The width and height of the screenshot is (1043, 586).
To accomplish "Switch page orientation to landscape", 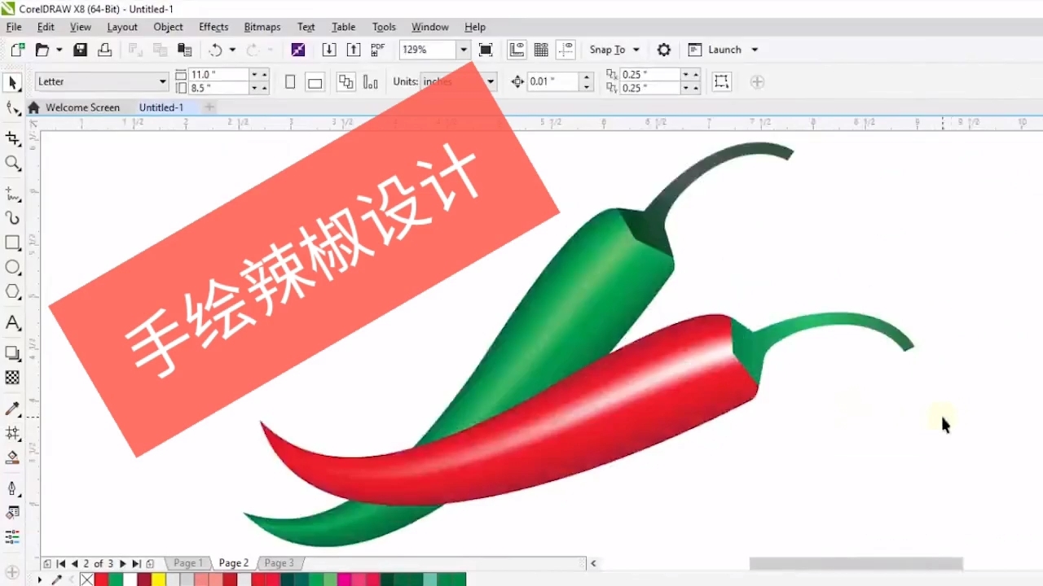I will click(315, 81).
